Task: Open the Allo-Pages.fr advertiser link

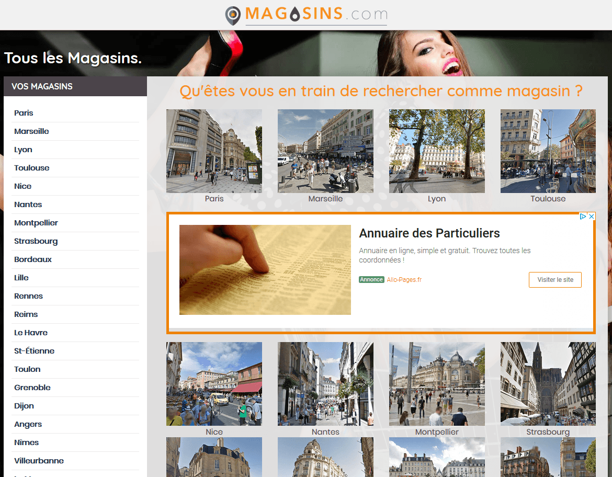Action: [x=404, y=279]
